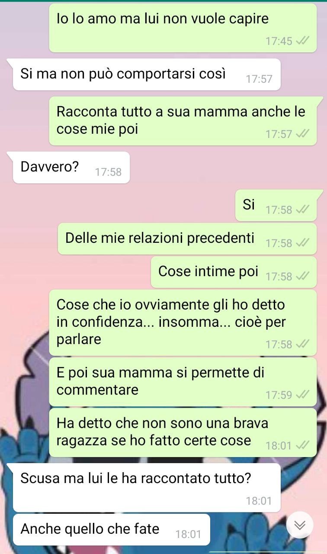The image size is (327, 554).
Task: Tap the 'Anche quello che fate' message
Action: point(111,530)
